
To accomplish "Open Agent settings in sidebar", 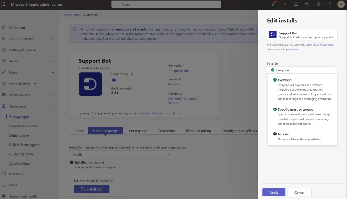I will pyautogui.click(x=20, y=163).
